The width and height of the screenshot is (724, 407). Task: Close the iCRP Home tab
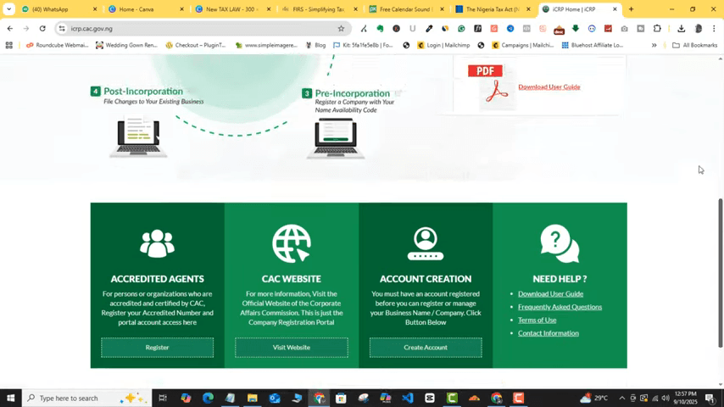point(615,9)
